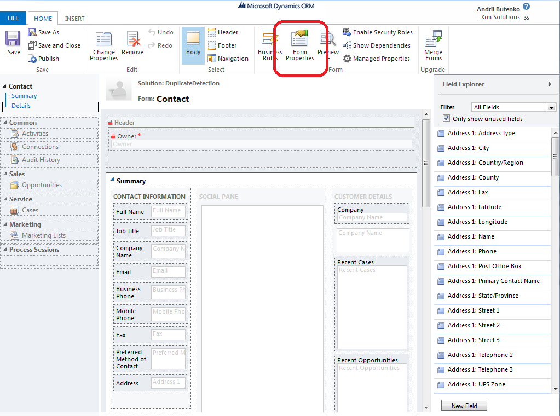
Task: Choose Save As in ribbon
Action: pyautogui.click(x=44, y=32)
